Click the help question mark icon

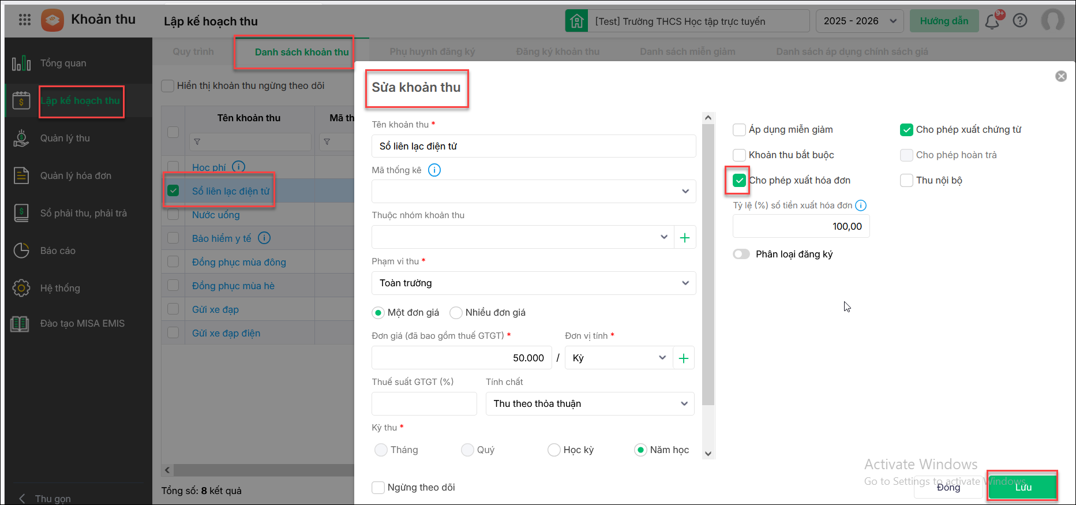(x=1020, y=21)
